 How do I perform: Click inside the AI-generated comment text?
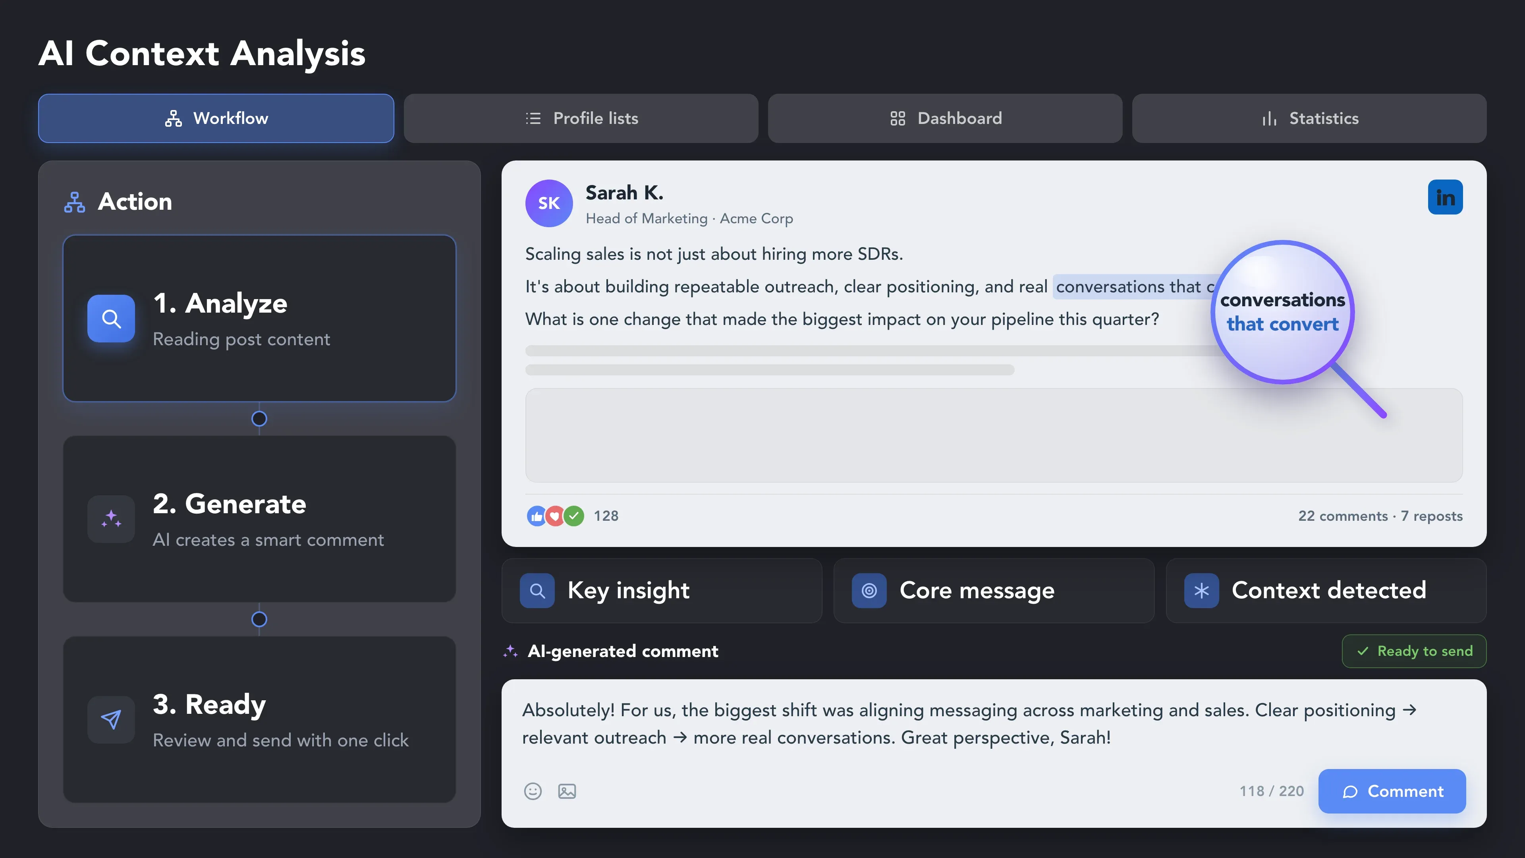tap(969, 724)
